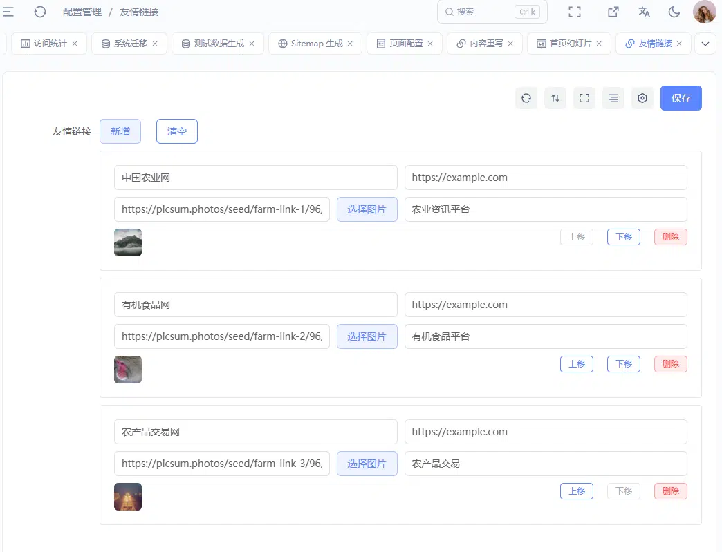Focus the farm-link-2 image URL field
This screenshot has height=552, width=722.
(222, 336)
